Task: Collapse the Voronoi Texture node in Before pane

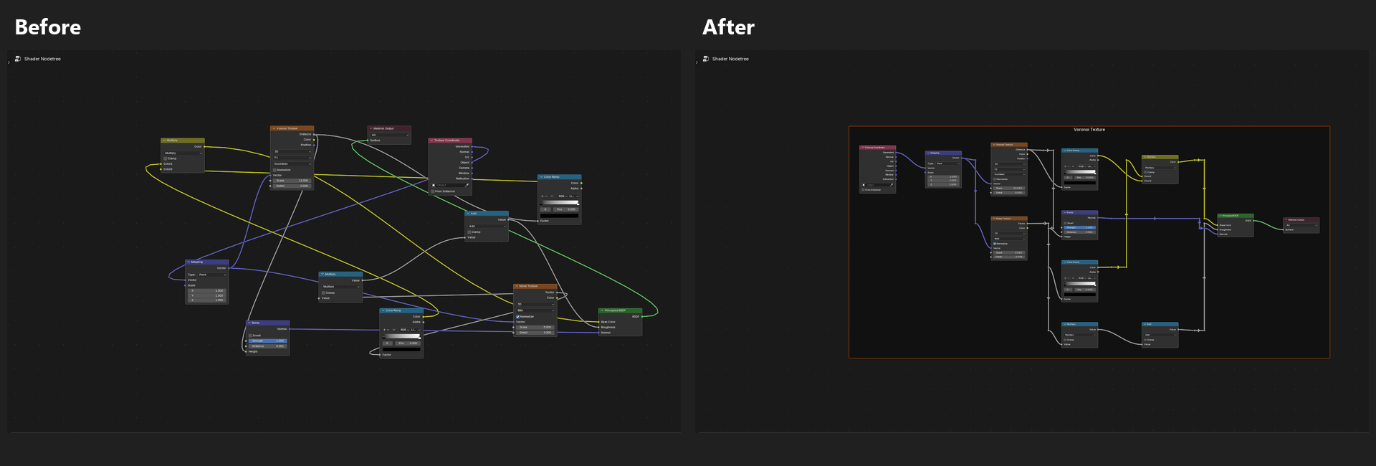Action: pyautogui.click(x=274, y=128)
